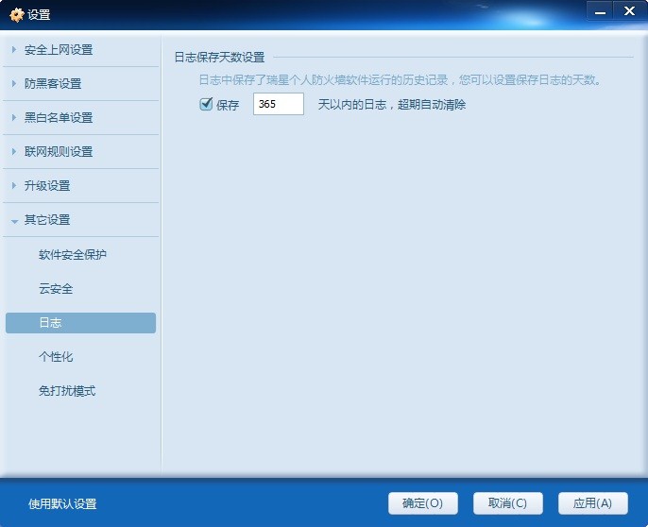
Task: Collapse the 其它设置 arrow
Action: (x=14, y=221)
